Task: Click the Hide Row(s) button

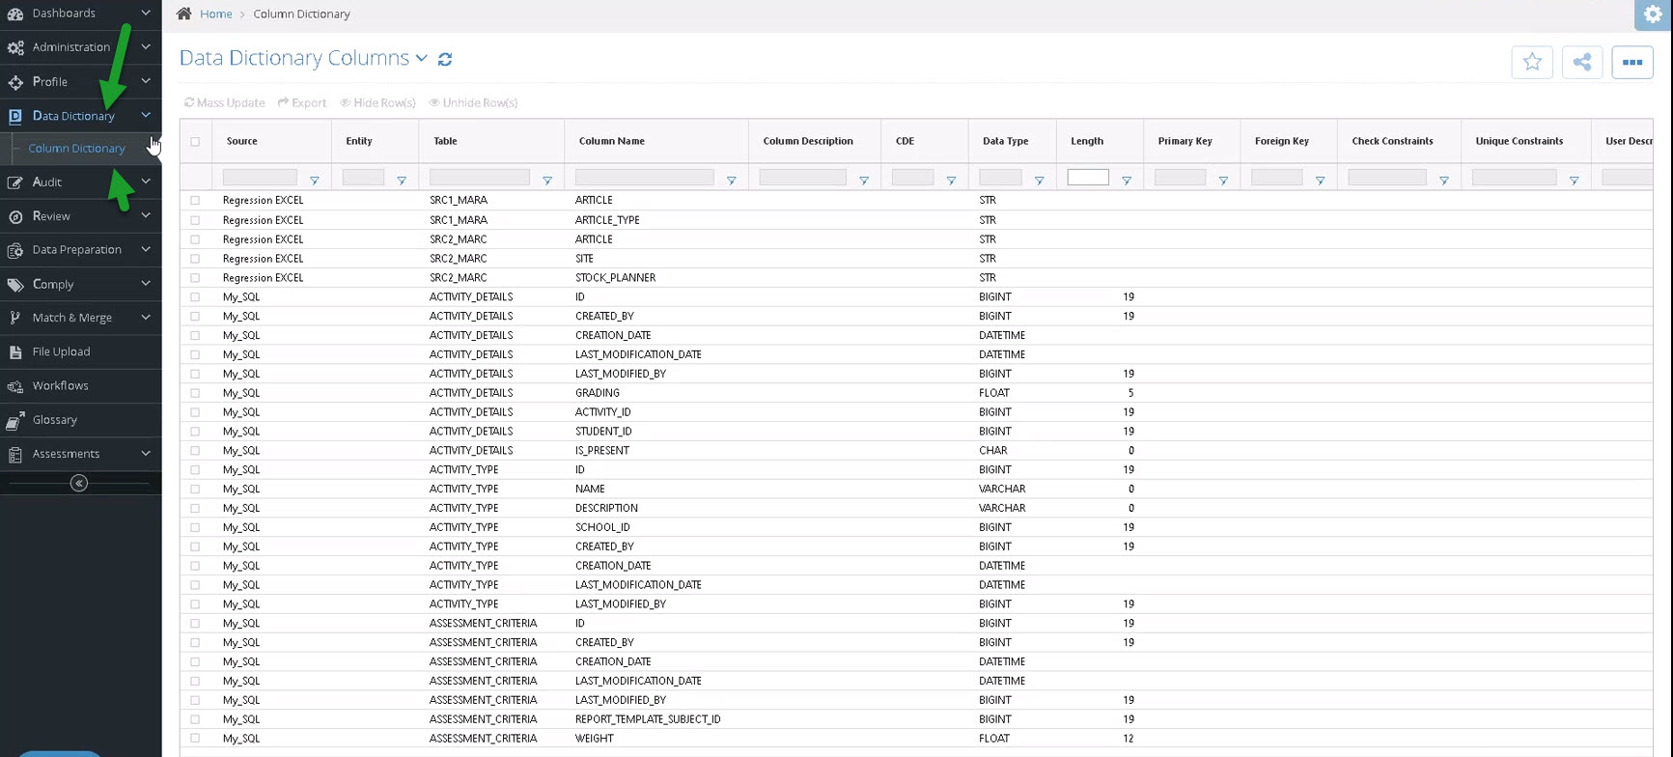Action: [377, 102]
